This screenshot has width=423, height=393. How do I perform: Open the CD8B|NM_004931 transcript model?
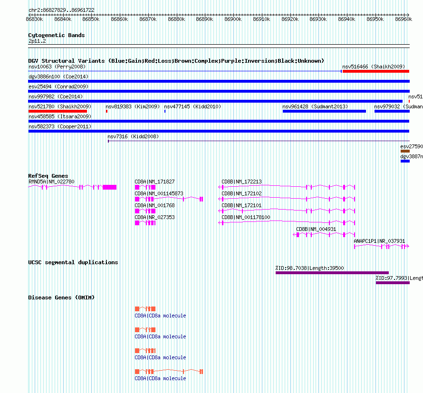tap(324, 235)
